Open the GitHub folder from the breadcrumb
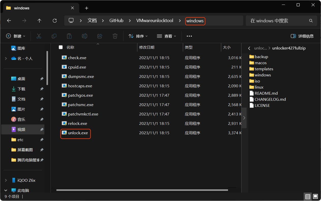This screenshot has height=201, width=321. coord(116,21)
